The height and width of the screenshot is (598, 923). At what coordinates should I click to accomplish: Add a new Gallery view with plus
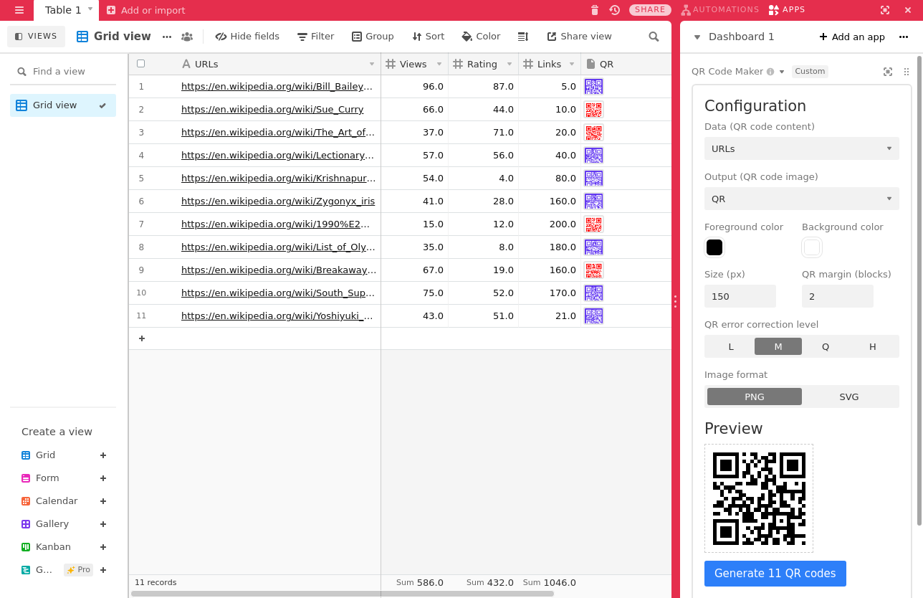tap(103, 524)
